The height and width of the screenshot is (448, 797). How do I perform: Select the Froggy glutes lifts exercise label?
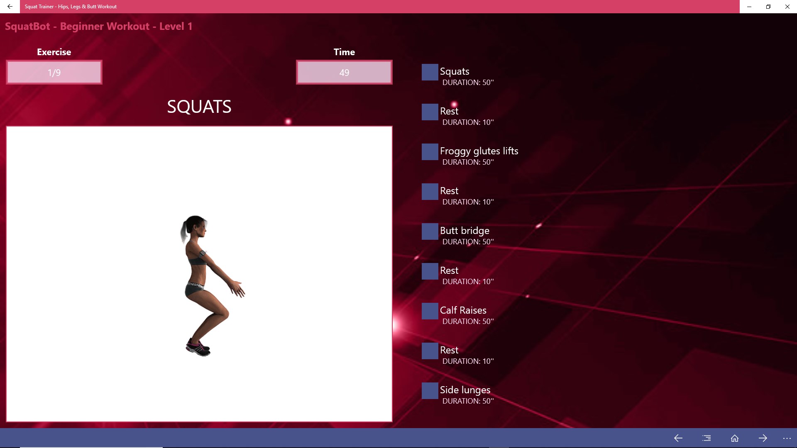pyautogui.click(x=479, y=151)
